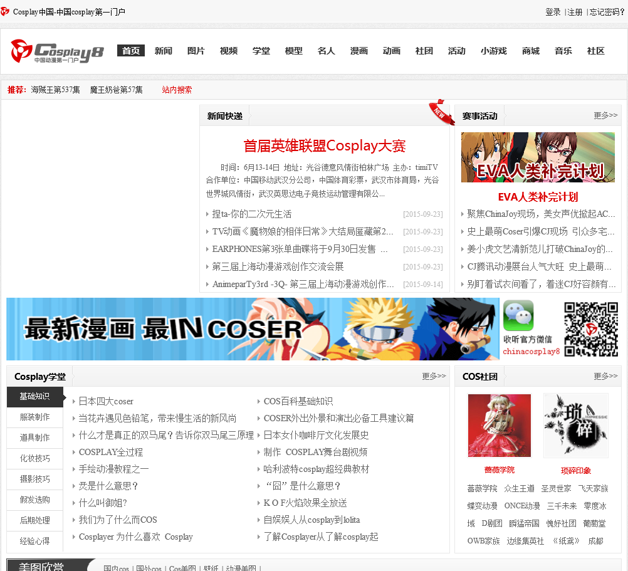
Task: Click the red 站内搜索 link
Action: [177, 90]
